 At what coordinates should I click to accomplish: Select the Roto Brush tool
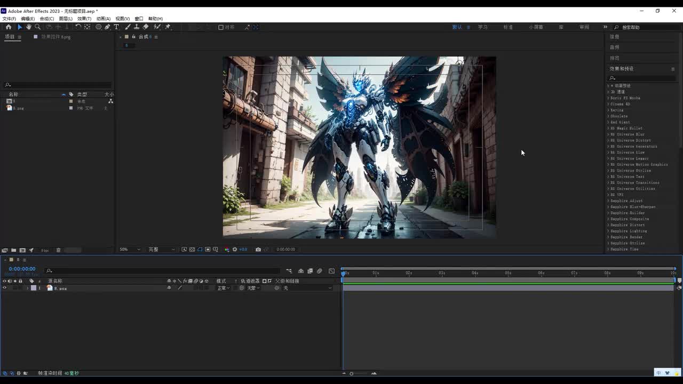point(157,27)
